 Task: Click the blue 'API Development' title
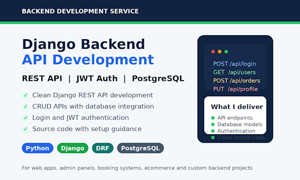click(x=88, y=60)
